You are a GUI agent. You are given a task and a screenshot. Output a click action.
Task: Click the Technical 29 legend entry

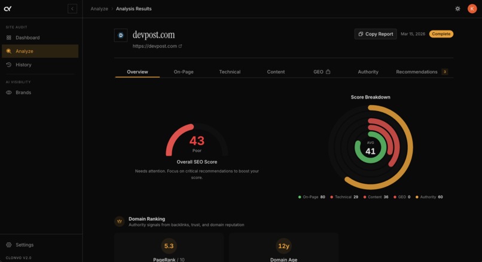coord(344,197)
